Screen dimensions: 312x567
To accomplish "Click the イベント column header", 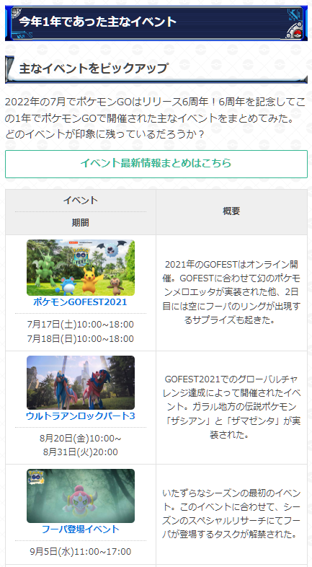I will [81, 200].
